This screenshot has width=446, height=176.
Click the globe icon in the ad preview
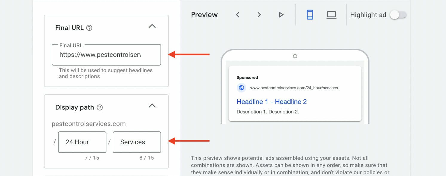(241, 88)
